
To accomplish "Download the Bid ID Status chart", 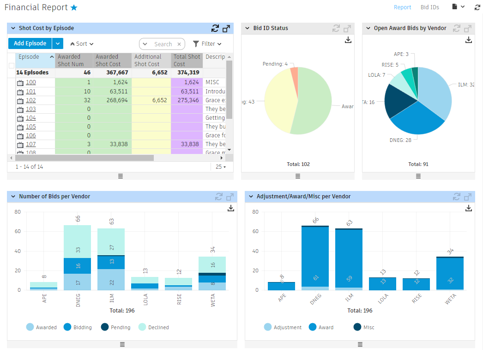I will click(x=348, y=40).
